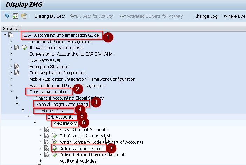Image resolution: width=246 pixels, height=165 pixels.
Task: Select SAP Customizing Implementation Guide text
Action: click(61, 35)
